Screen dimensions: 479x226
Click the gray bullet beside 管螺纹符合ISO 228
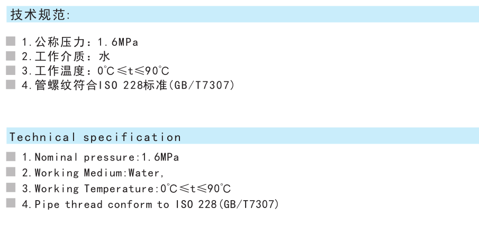11,84
